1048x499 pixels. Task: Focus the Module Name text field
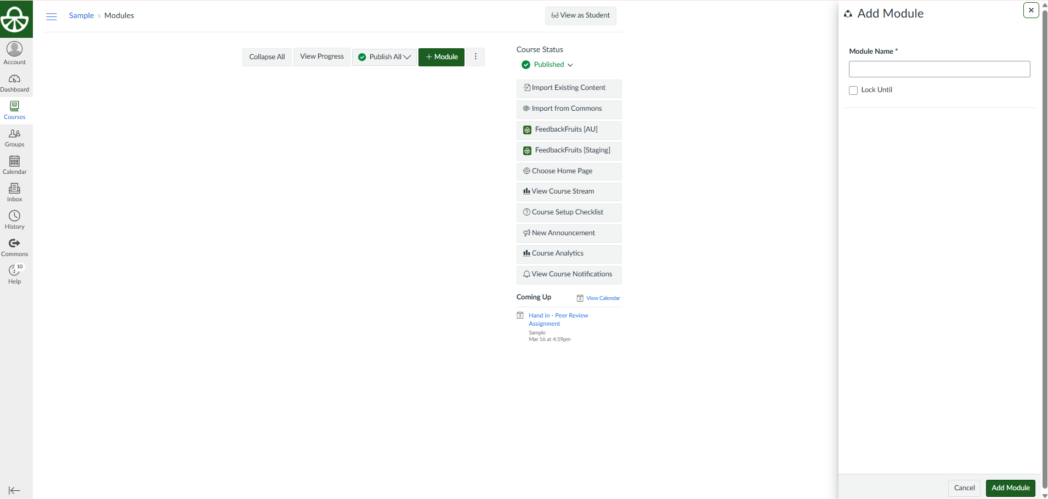coord(939,69)
